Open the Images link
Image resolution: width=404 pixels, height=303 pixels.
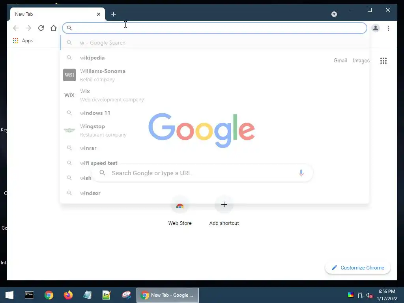pos(361,60)
